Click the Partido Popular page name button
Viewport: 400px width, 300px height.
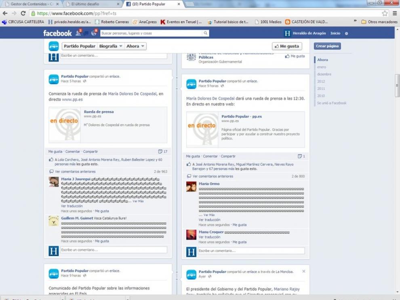[x=79, y=46]
